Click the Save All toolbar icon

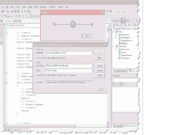pos(18,11)
